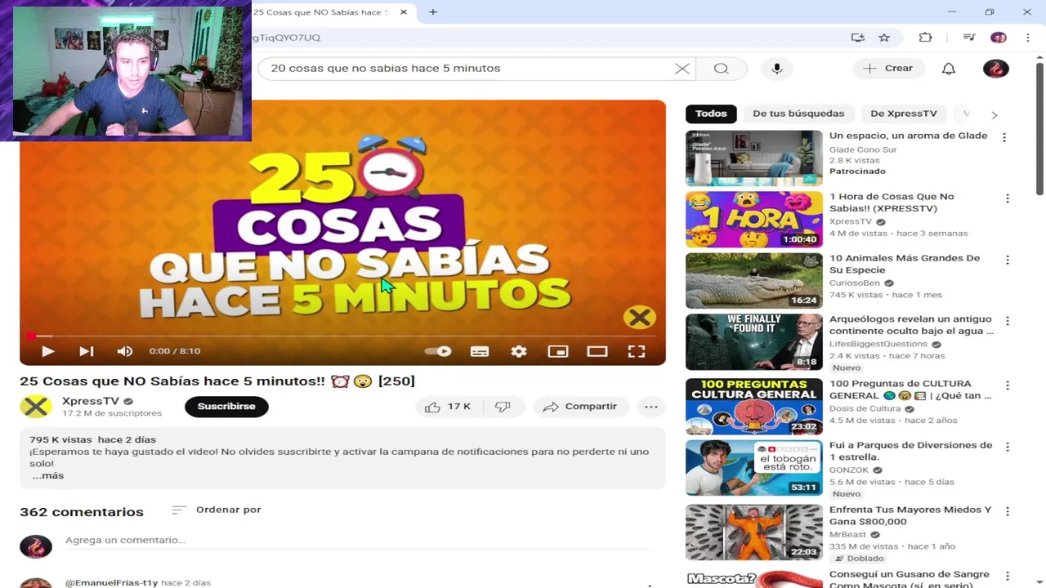1046x588 pixels.
Task: Bookmark page with star icon
Action: 884,38
